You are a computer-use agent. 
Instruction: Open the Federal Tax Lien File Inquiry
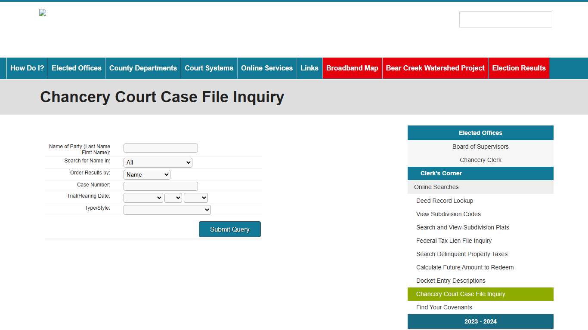454,241
